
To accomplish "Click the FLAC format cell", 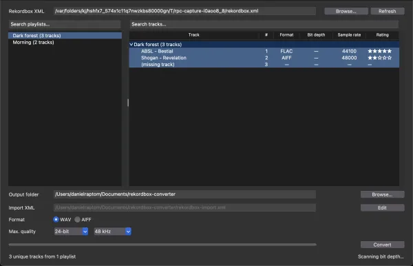I will click(x=286, y=51).
